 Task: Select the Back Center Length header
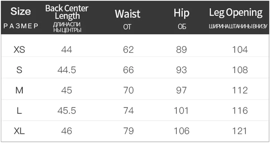coord(67,12)
